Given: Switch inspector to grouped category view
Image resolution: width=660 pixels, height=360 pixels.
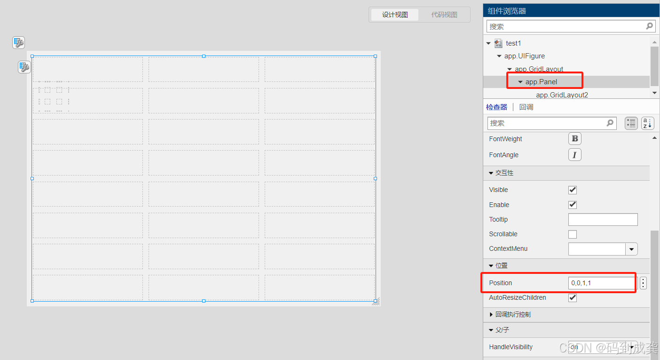Looking at the screenshot, I should coord(631,123).
